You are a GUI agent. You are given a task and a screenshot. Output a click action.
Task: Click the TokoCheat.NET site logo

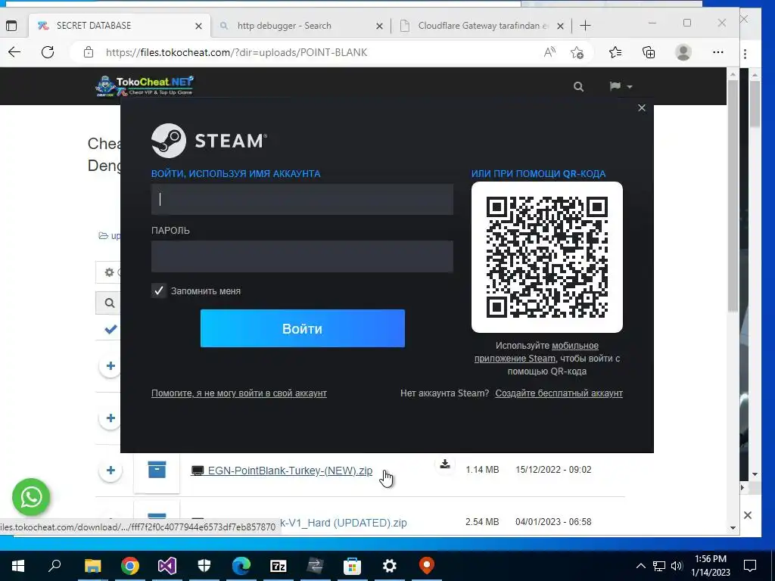pos(145,86)
